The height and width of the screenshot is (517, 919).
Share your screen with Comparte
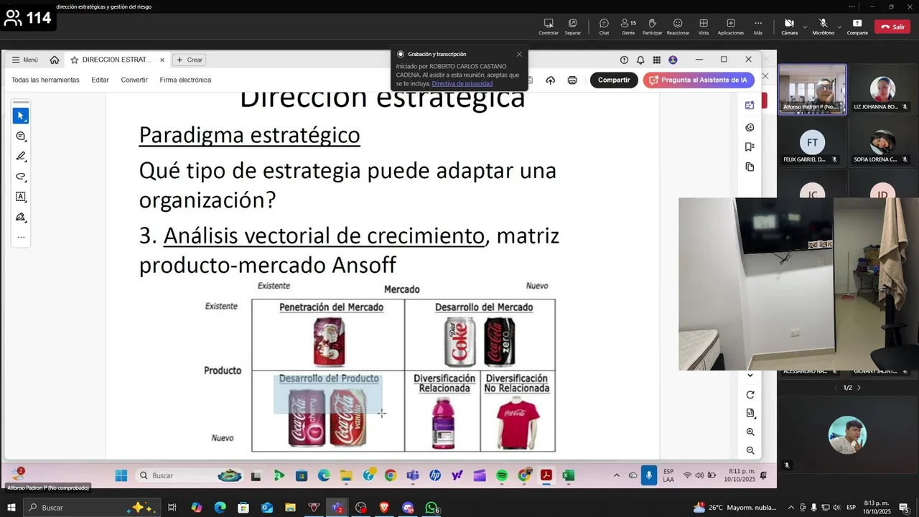(x=857, y=27)
